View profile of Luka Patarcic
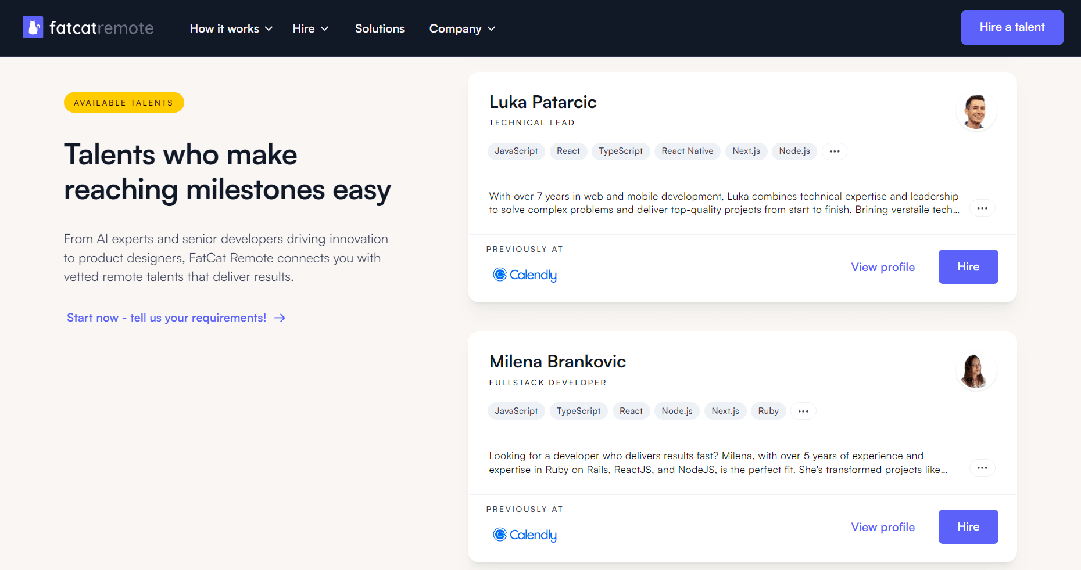 (x=883, y=267)
